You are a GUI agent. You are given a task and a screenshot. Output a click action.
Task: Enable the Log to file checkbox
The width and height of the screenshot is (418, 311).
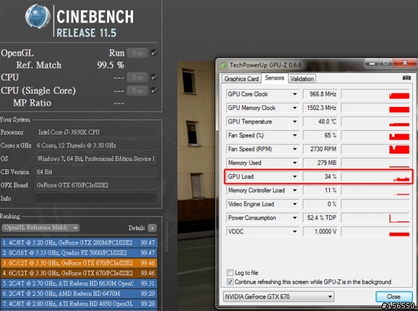point(230,273)
